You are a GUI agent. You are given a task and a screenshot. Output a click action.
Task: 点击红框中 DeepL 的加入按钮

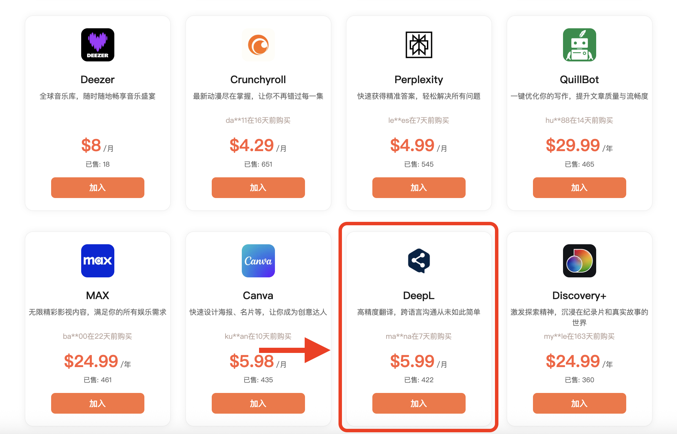pyautogui.click(x=419, y=403)
